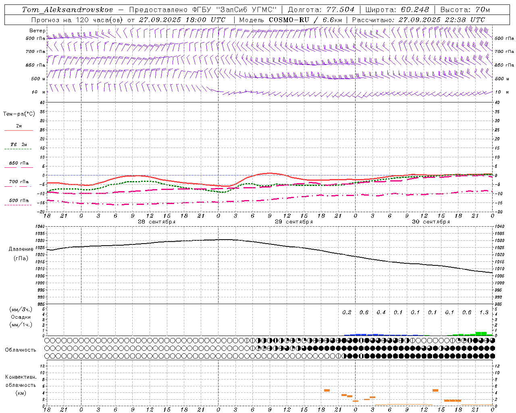Click the last filled cloud circle in bottom row
This screenshot has height=413, width=516.
coord(492,356)
